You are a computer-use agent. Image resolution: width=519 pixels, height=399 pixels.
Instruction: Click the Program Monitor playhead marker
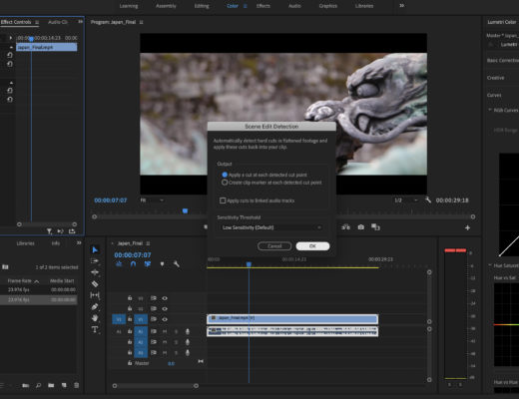pyautogui.click(x=185, y=210)
